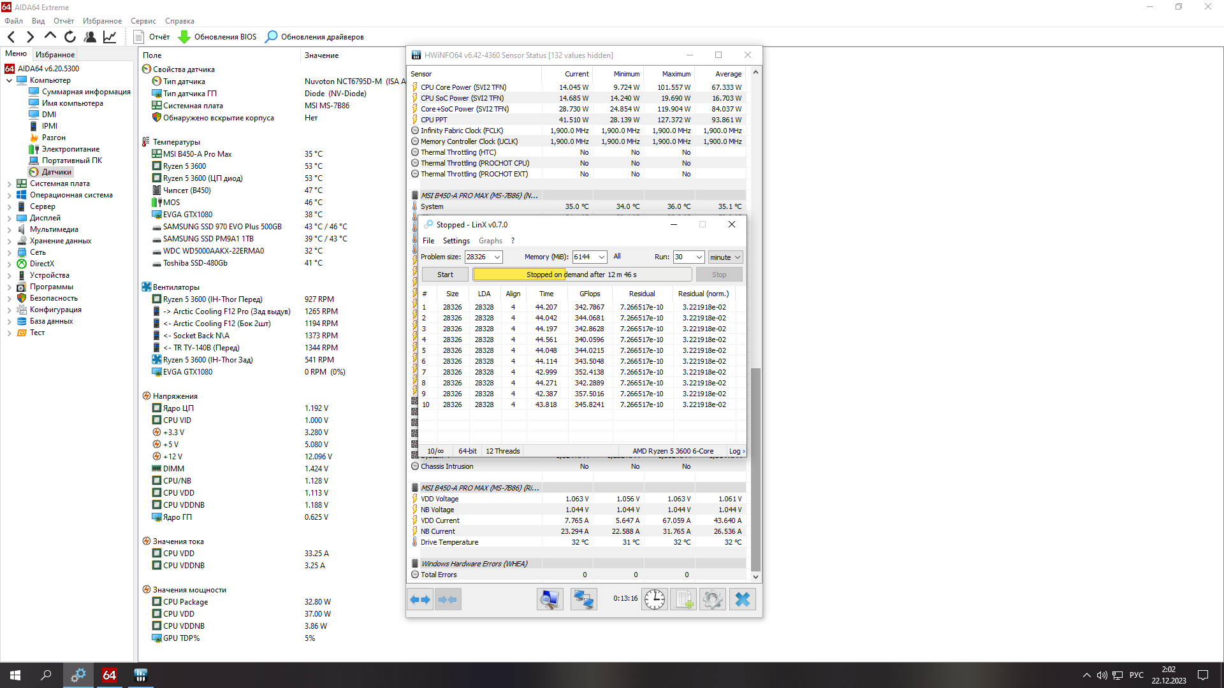Click the AIDA64 user profile toolbar icon
The height and width of the screenshot is (688, 1224).
(x=90, y=37)
